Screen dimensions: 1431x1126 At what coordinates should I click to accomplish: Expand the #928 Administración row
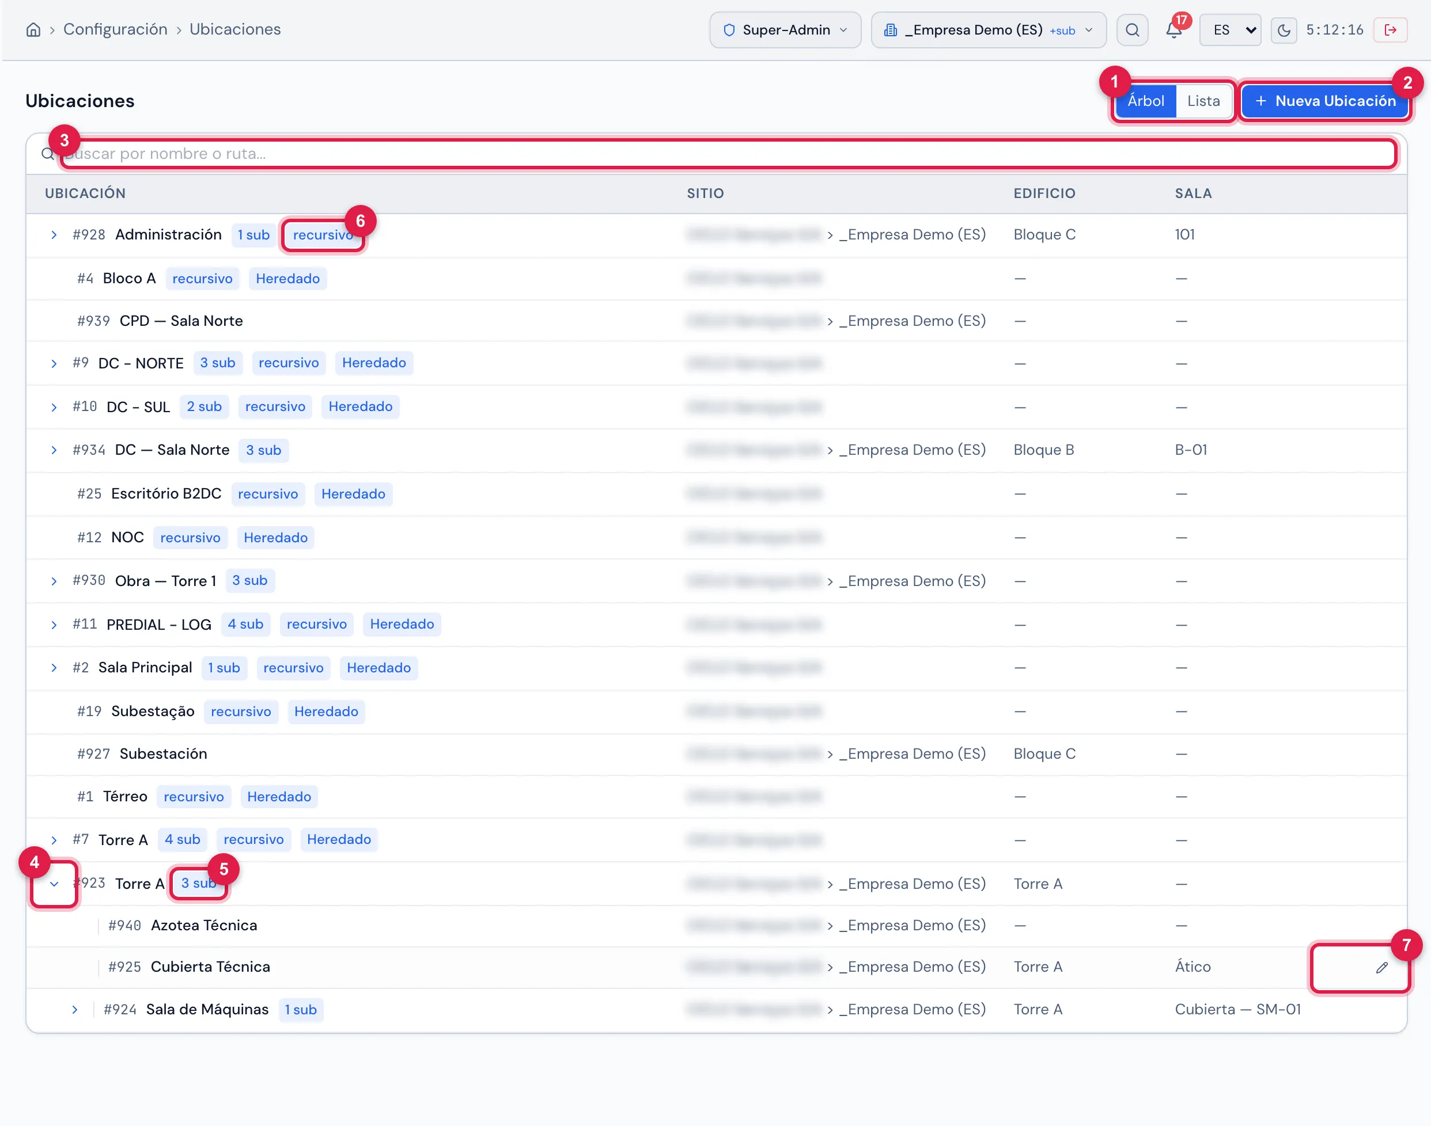[54, 235]
